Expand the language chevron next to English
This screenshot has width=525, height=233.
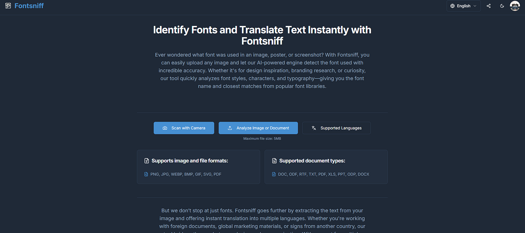coord(474,6)
